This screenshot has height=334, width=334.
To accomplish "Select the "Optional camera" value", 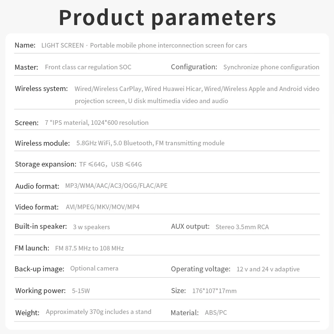I will [x=94, y=268].
